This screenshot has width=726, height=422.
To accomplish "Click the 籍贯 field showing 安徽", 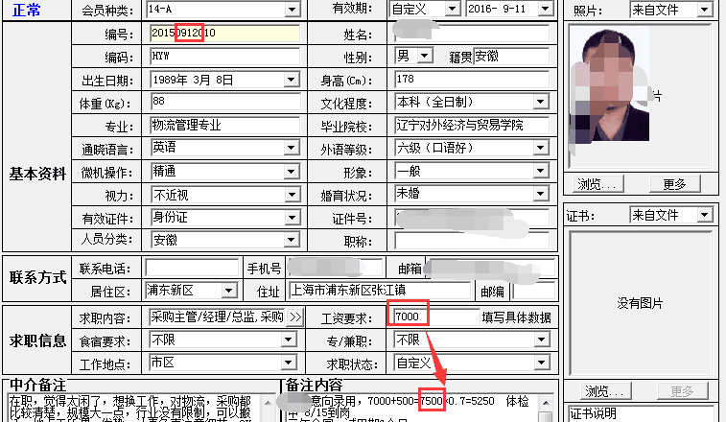I will (x=511, y=57).
